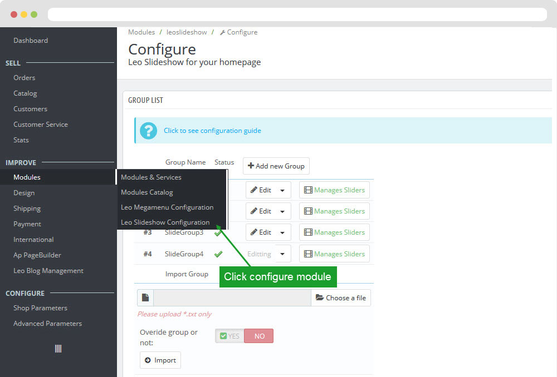This screenshot has width=557, height=377.
Task: Click the Editting button for SlideGroup4
Action: point(260,254)
